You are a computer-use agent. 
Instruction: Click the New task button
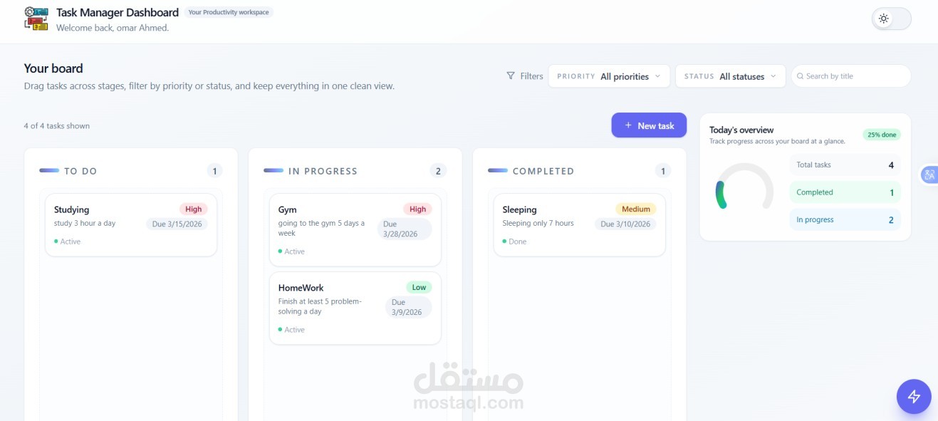[649, 125]
